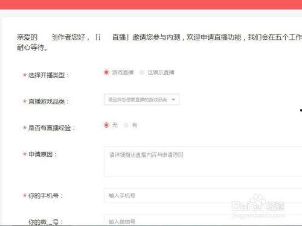Select the 泛娱乐直播 radio option
This screenshot has width=302, height=226.
(x=142, y=72)
